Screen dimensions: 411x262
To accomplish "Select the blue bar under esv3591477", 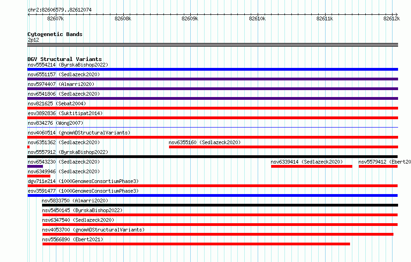I will [x=212, y=195].
